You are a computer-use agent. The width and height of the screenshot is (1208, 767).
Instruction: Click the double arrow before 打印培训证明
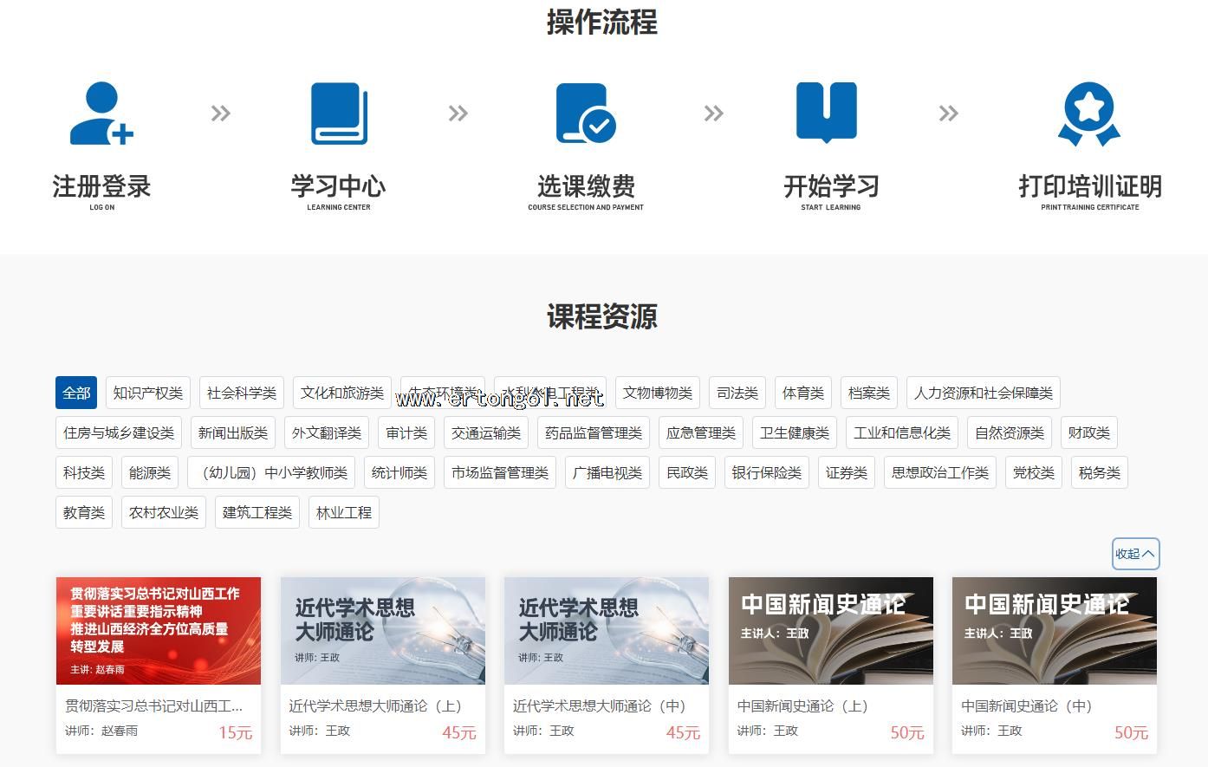[x=949, y=114]
